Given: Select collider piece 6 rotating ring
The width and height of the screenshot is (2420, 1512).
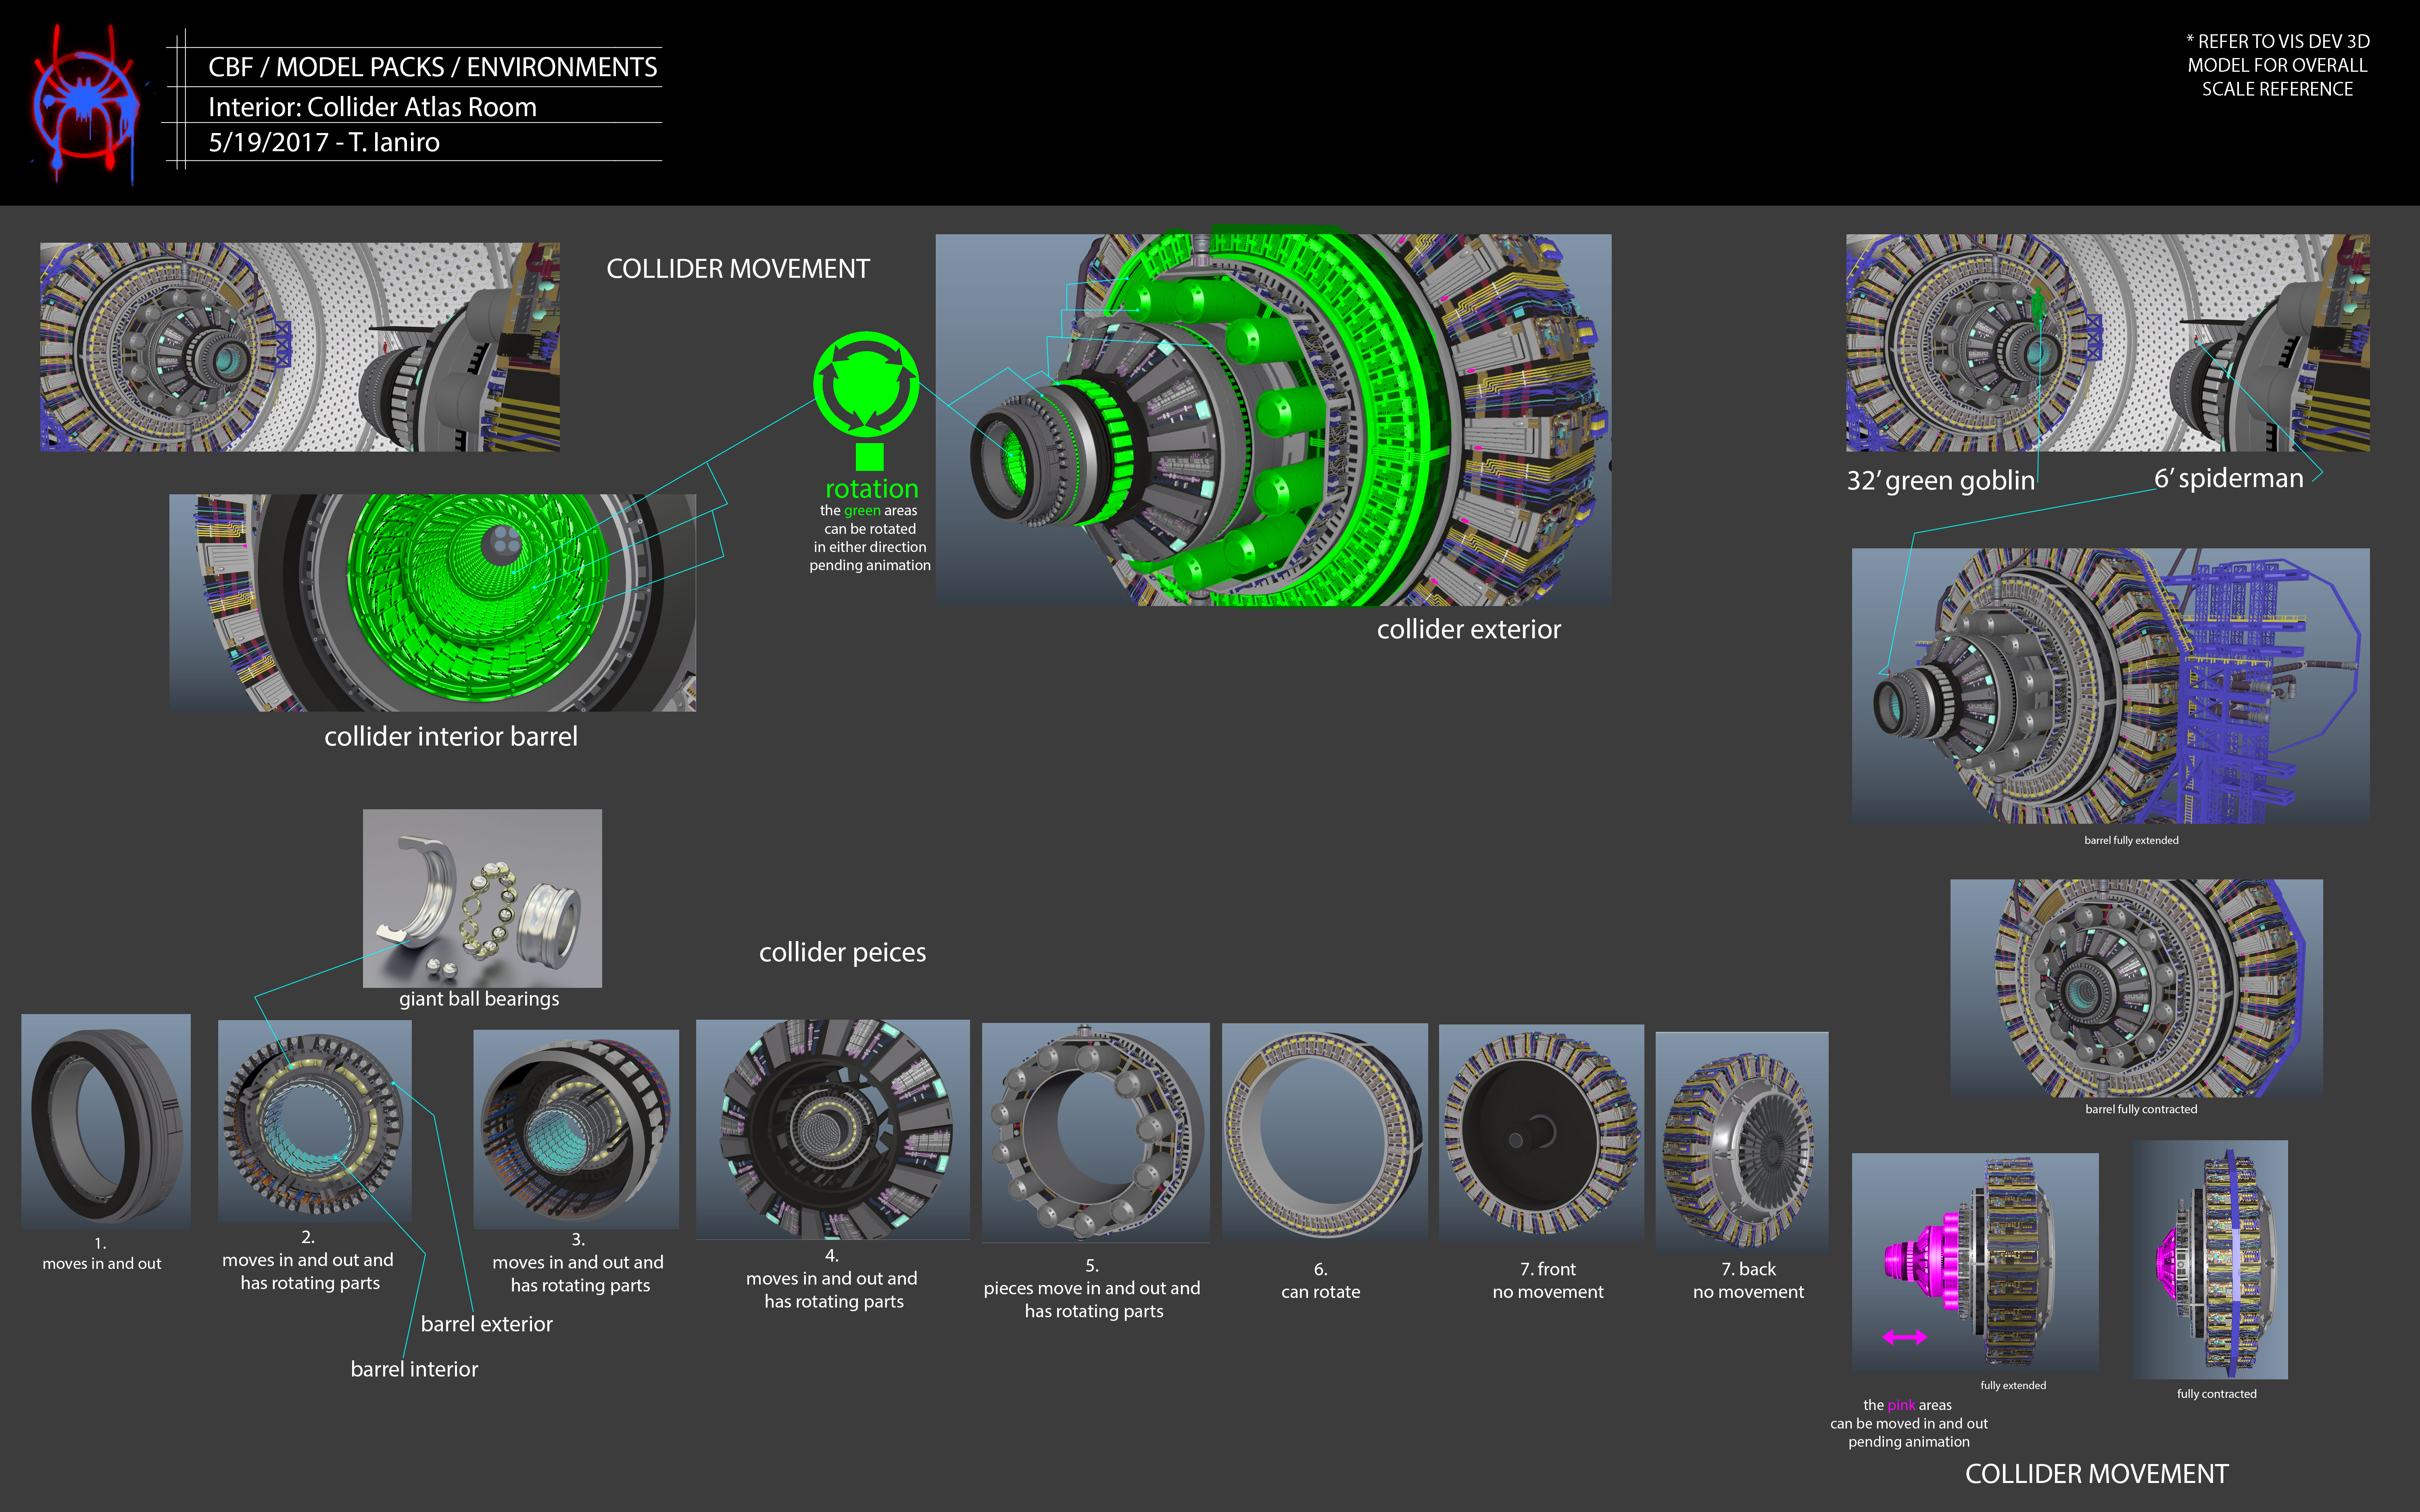Looking at the screenshot, I should [1324, 1130].
